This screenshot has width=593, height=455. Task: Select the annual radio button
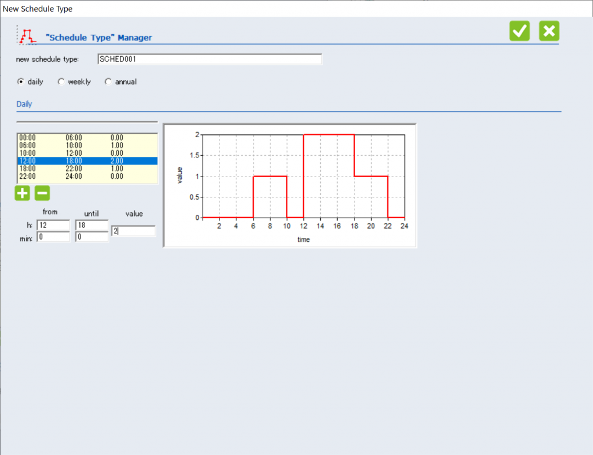[108, 82]
